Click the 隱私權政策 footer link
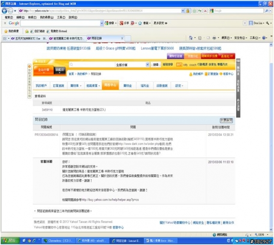This screenshot has width=274, height=245. click(213, 223)
